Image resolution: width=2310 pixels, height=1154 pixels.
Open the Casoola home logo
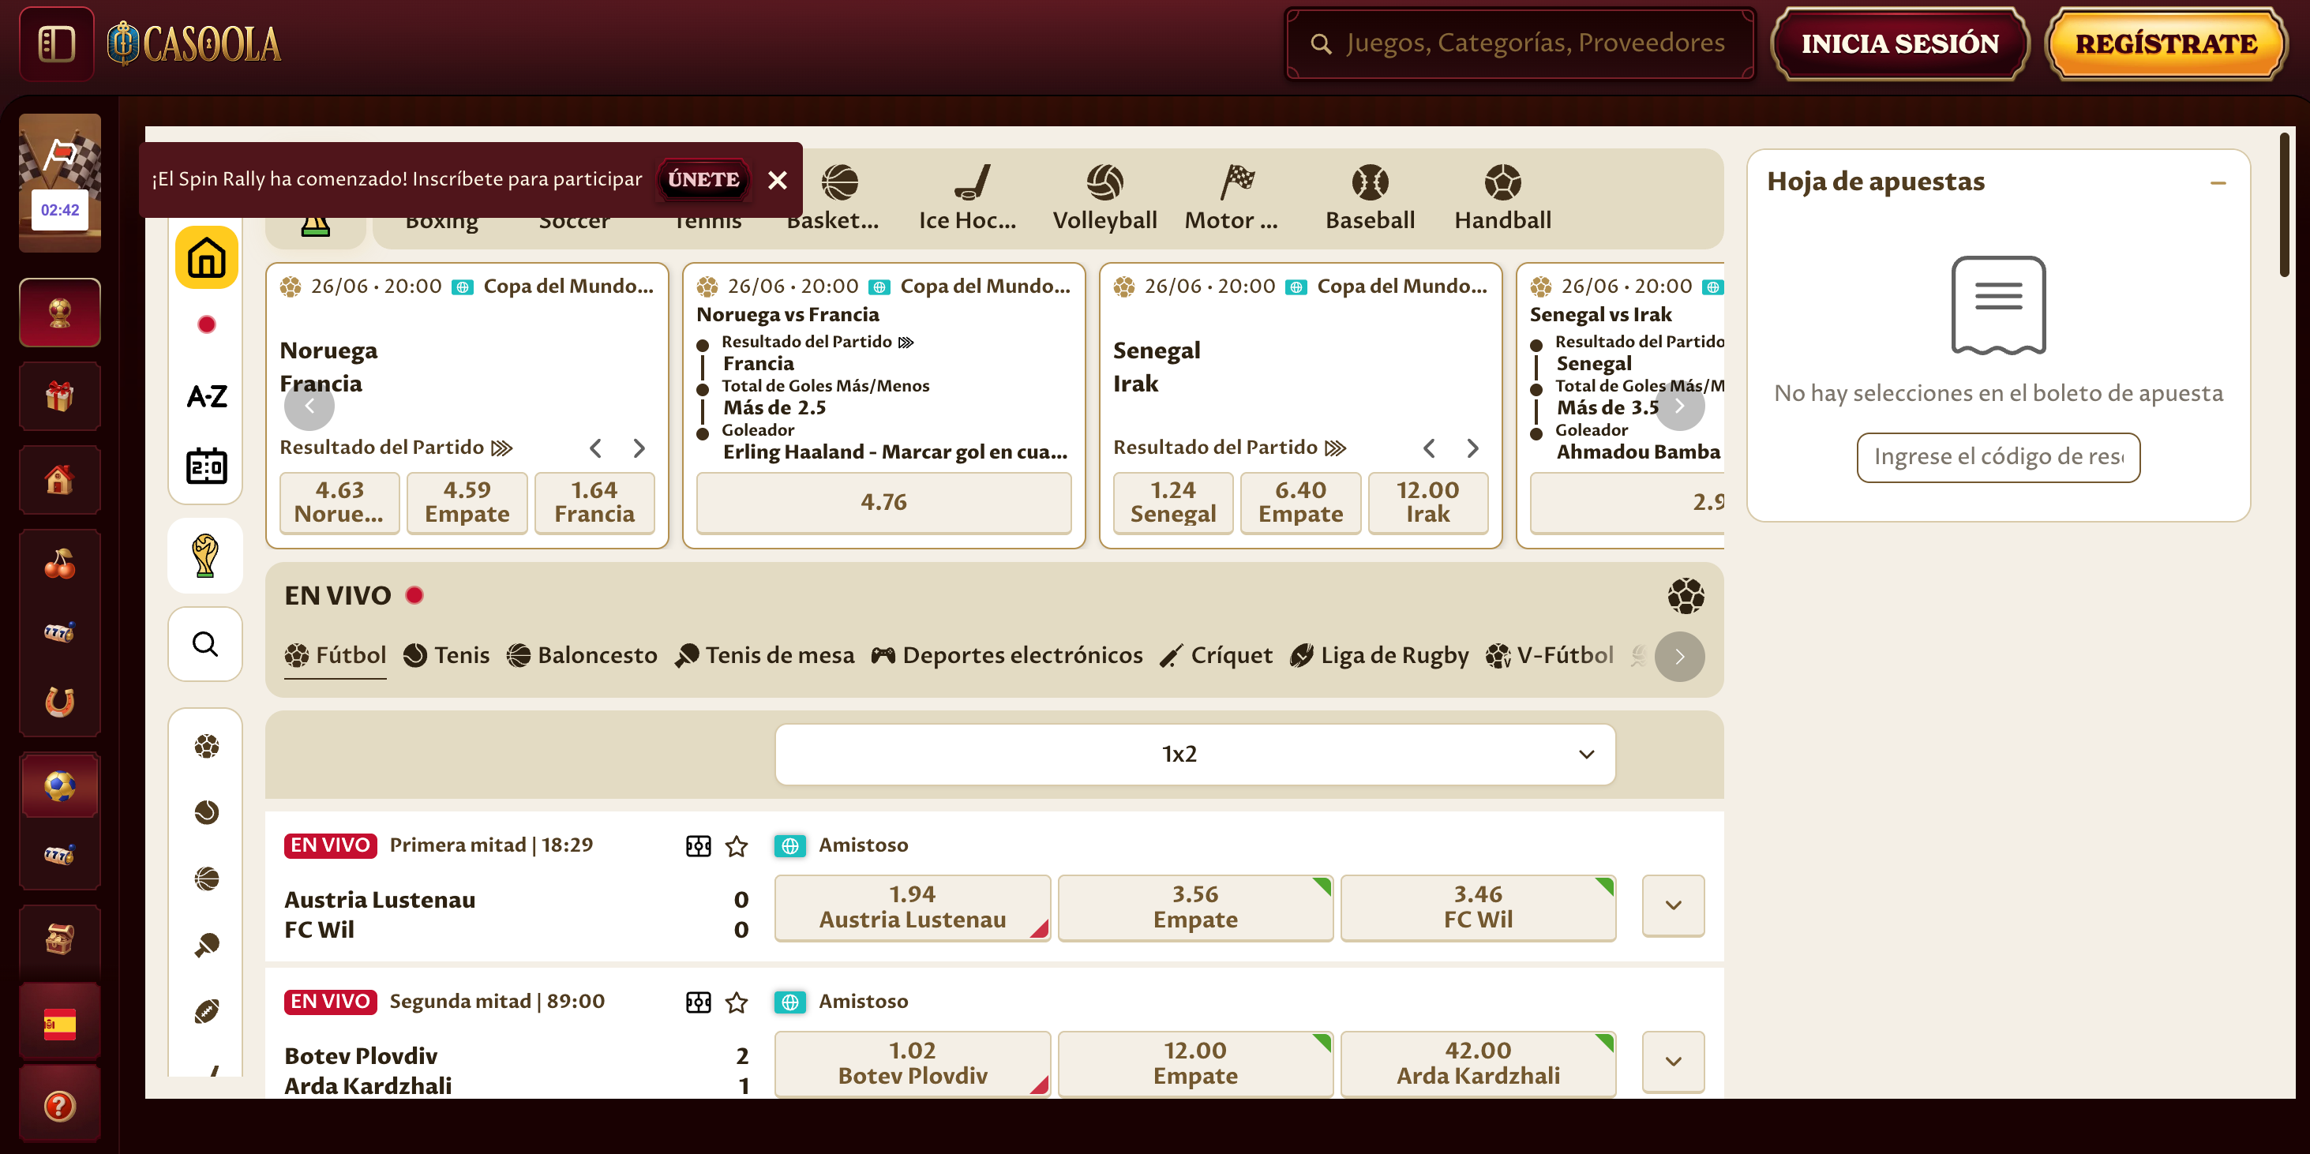coord(193,43)
